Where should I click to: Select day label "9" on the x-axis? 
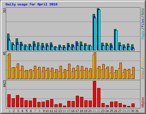pyautogui.click(x=44, y=111)
